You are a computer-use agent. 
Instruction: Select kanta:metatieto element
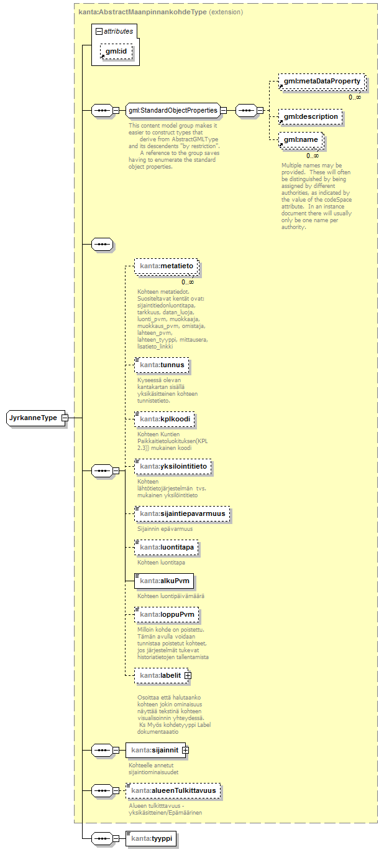click(x=165, y=266)
